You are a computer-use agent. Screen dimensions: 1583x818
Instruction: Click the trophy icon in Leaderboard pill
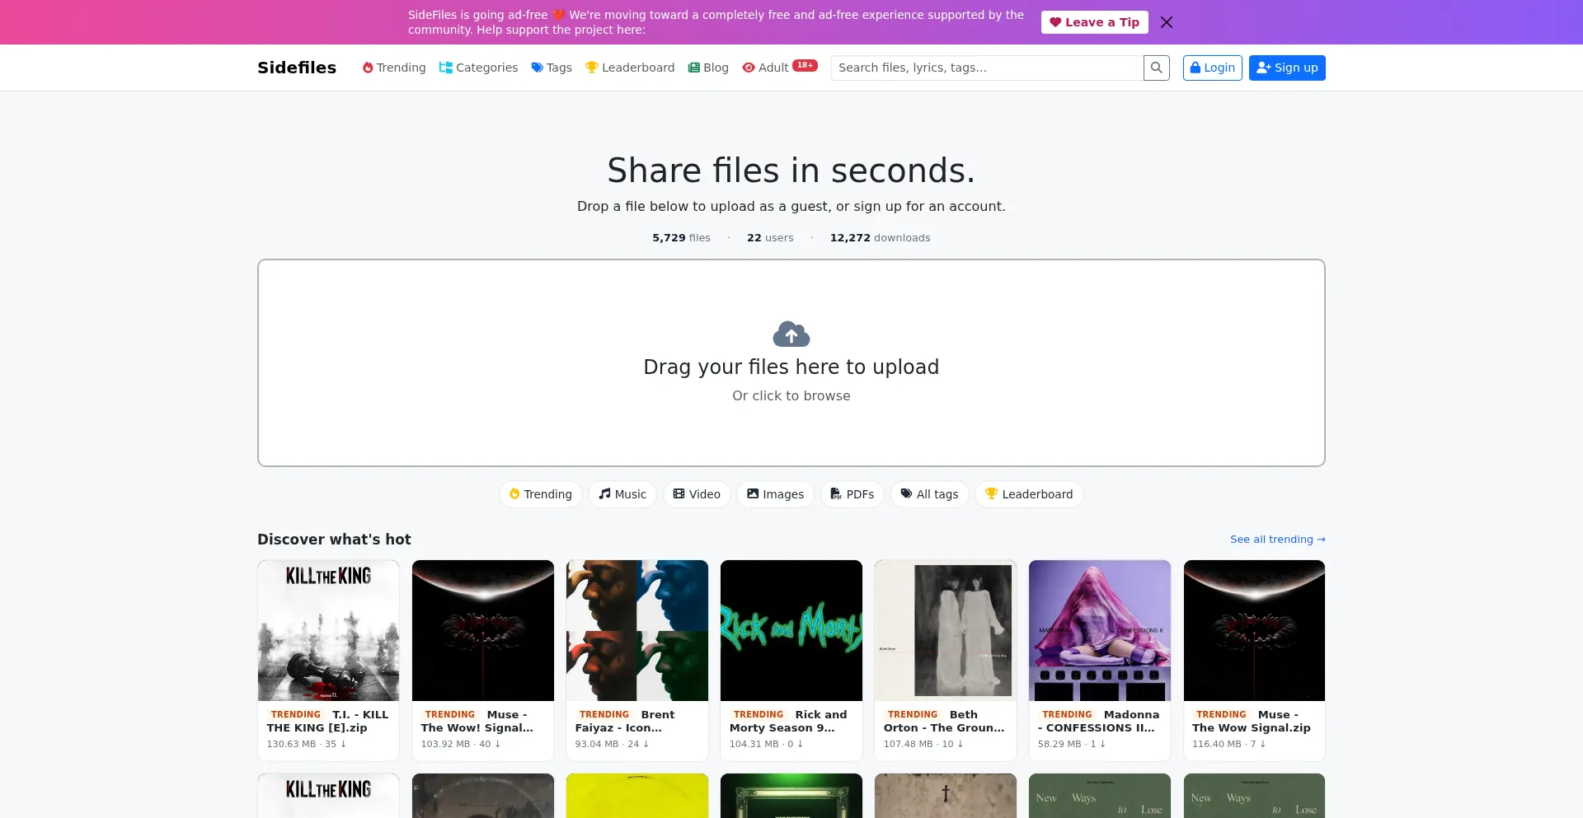click(x=992, y=493)
